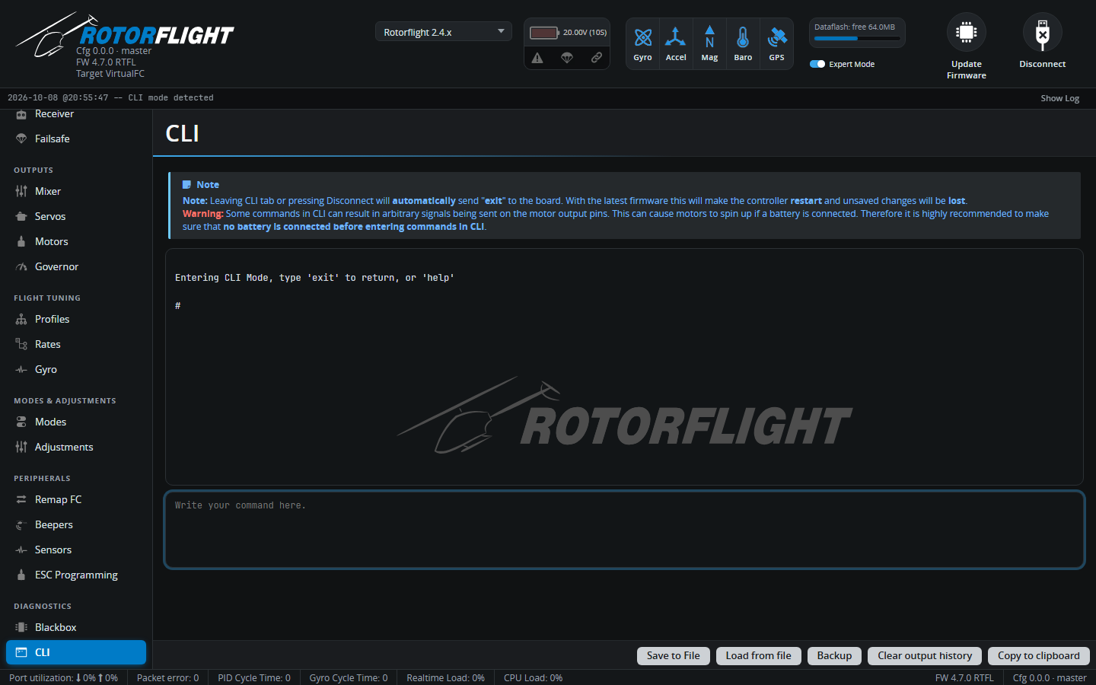This screenshot has width=1096, height=685.
Task: Open the Sensors tab
Action: tap(76, 550)
